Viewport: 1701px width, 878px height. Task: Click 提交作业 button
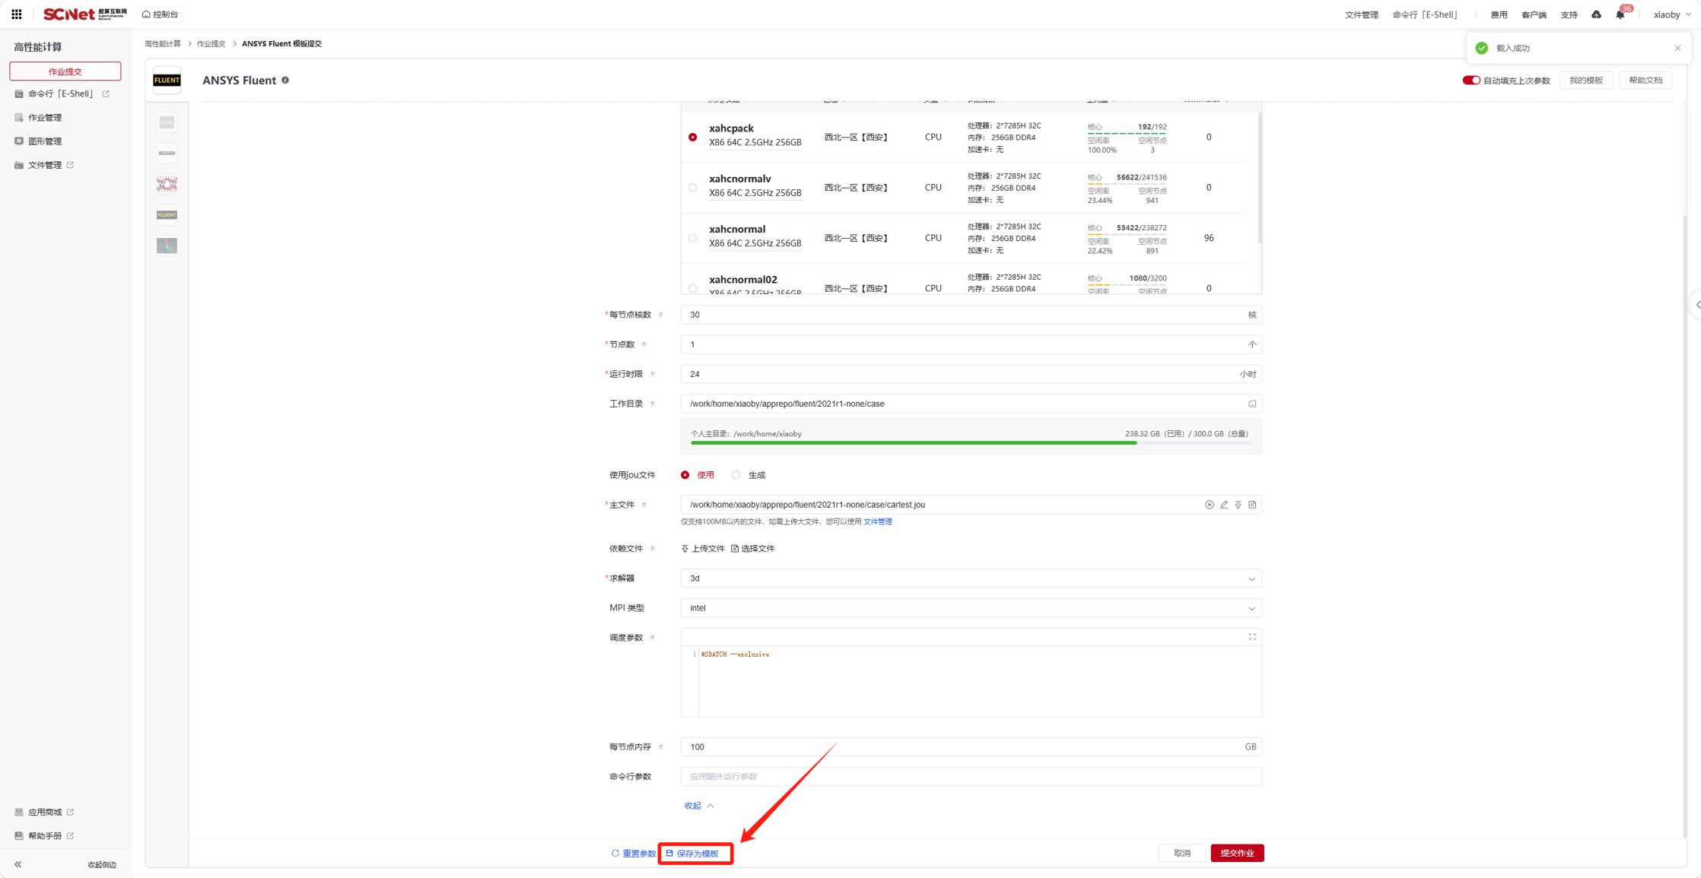(1237, 853)
